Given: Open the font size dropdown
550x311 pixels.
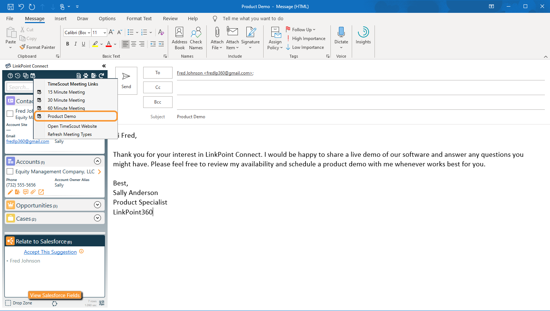Looking at the screenshot, I should tap(105, 33).
